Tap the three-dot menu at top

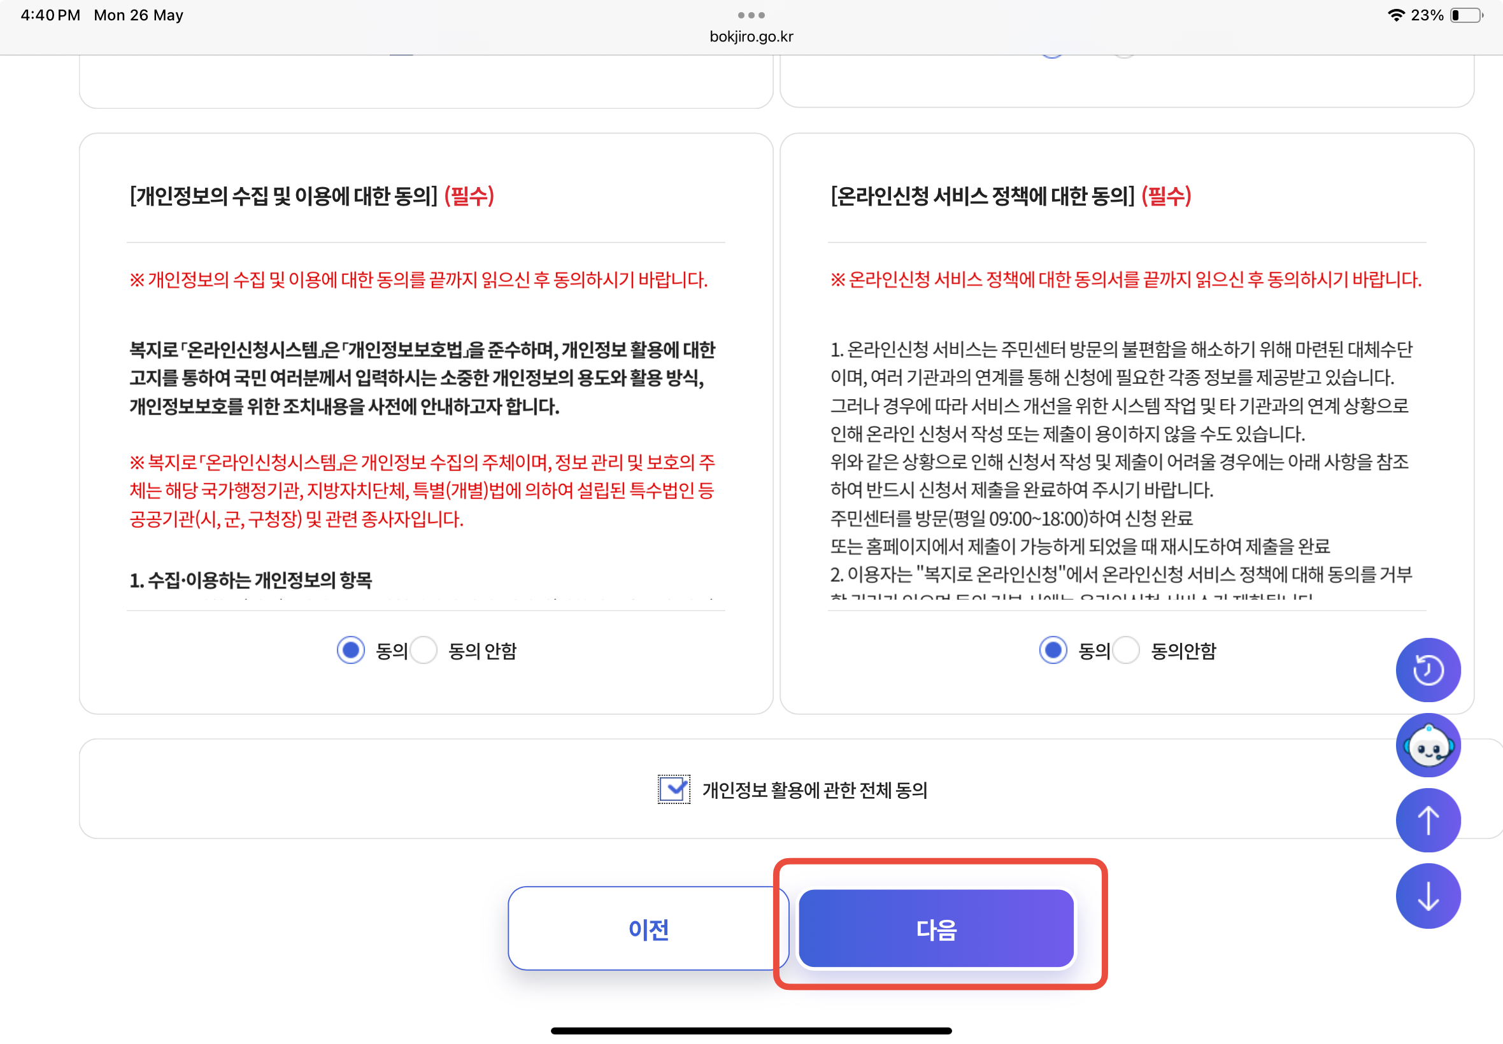pyautogui.click(x=750, y=15)
